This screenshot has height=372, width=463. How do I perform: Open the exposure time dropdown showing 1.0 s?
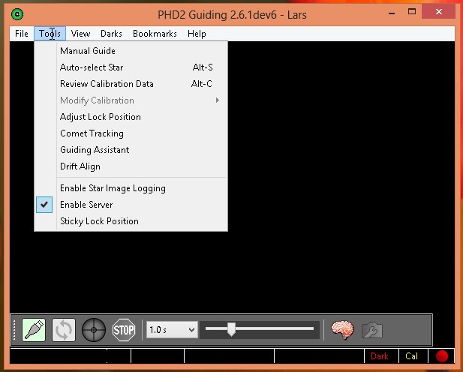[x=172, y=329]
